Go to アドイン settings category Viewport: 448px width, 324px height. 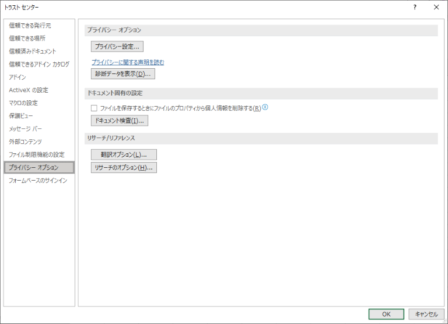[17, 77]
